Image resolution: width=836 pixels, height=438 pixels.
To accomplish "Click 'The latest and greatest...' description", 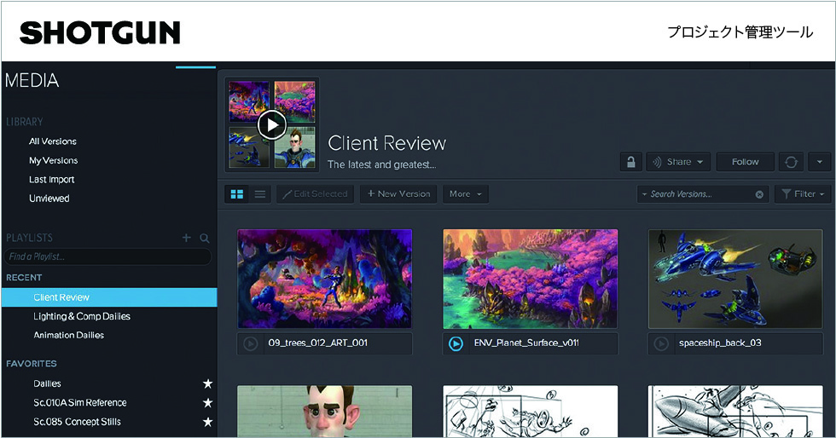I will pos(382,164).
